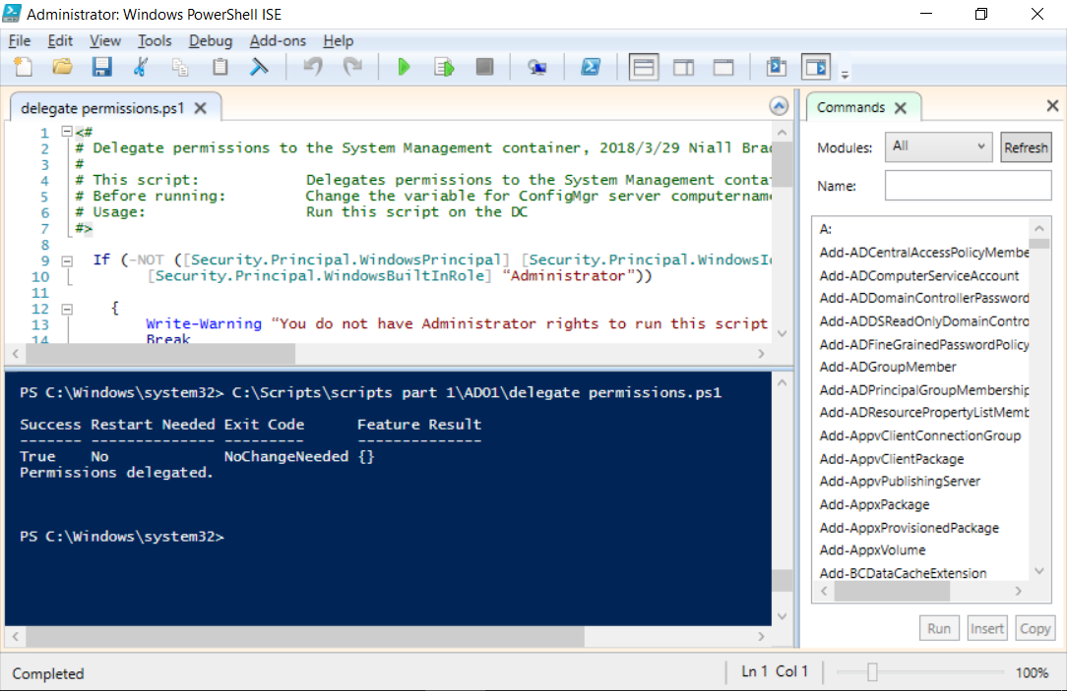Select Add-AppvClientPackage in command list
Viewport: 1067px width, 691px height.
click(x=892, y=459)
